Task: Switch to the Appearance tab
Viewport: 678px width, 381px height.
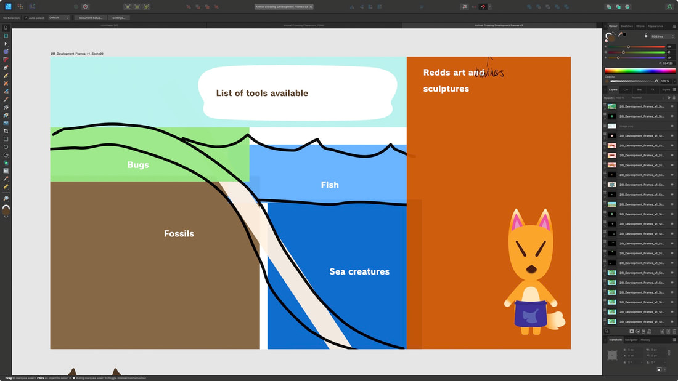Action: (656, 26)
